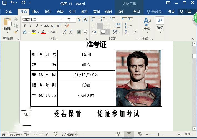Switch to the 插入 tab
Viewport: 197px width, 139px height.
36,12
